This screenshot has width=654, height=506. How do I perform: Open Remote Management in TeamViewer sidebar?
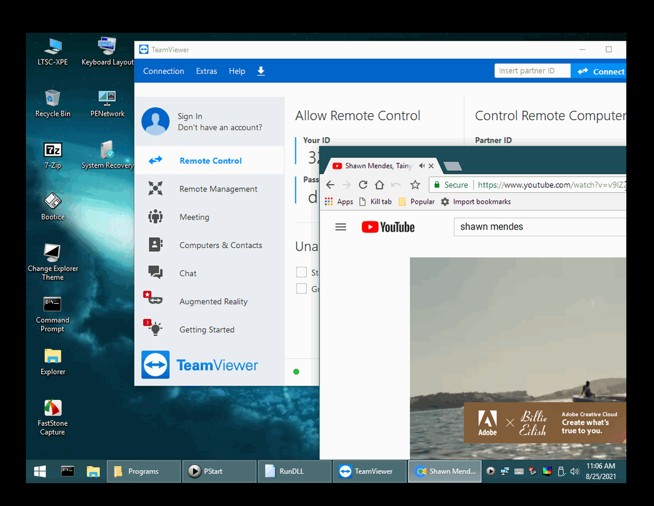pyautogui.click(x=209, y=188)
